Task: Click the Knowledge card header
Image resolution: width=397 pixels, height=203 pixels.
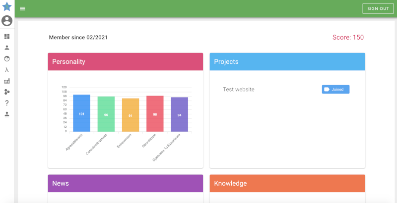Action: click(x=287, y=183)
